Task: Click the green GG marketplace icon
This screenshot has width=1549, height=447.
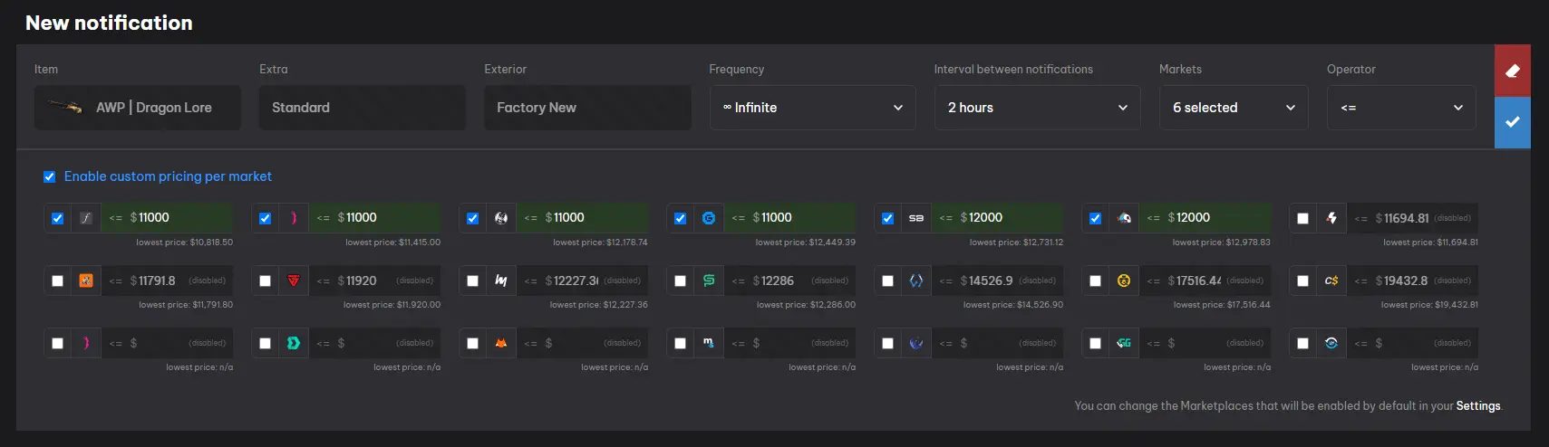Action: coord(1124,343)
